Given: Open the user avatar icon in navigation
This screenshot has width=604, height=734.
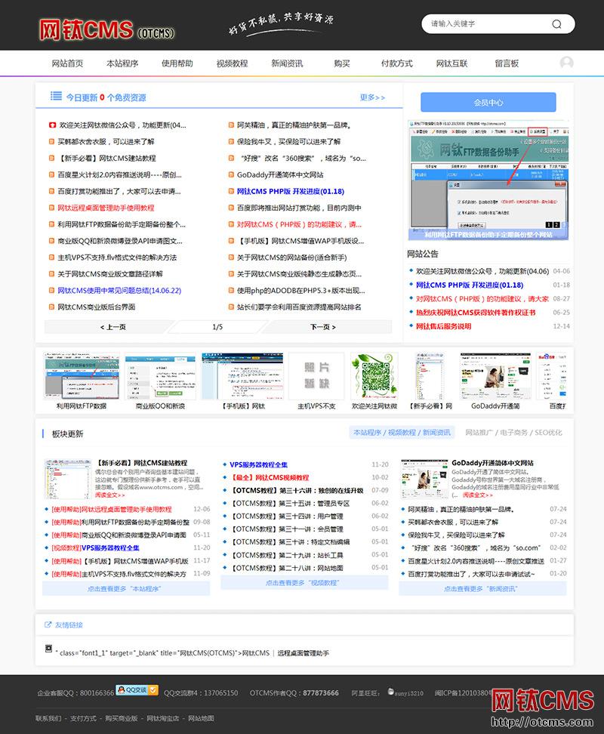Looking at the screenshot, I should coord(566,63).
